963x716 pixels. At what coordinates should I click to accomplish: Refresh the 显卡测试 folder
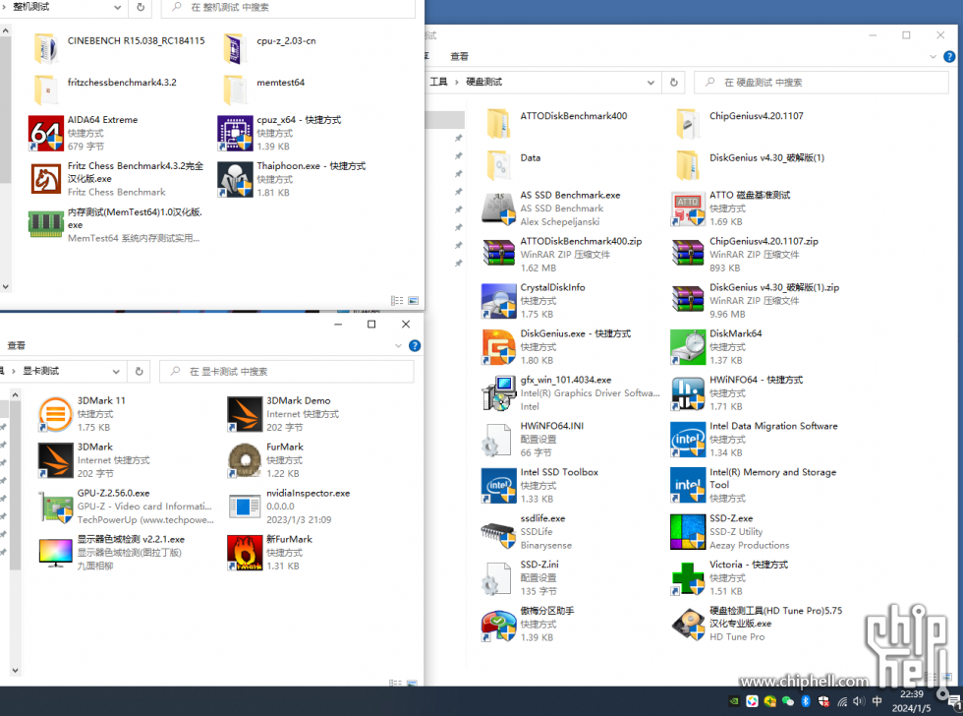pos(140,371)
